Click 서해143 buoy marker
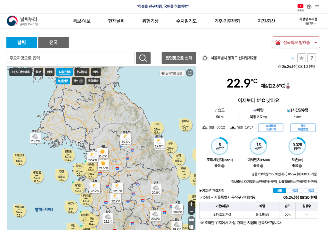The height and width of the screenshot is (230, 328). click(19, 160)
